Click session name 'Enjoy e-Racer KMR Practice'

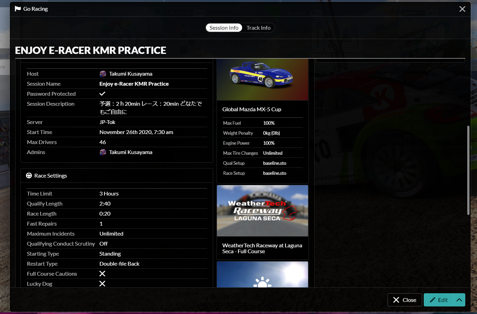click(x=134, y=84)
